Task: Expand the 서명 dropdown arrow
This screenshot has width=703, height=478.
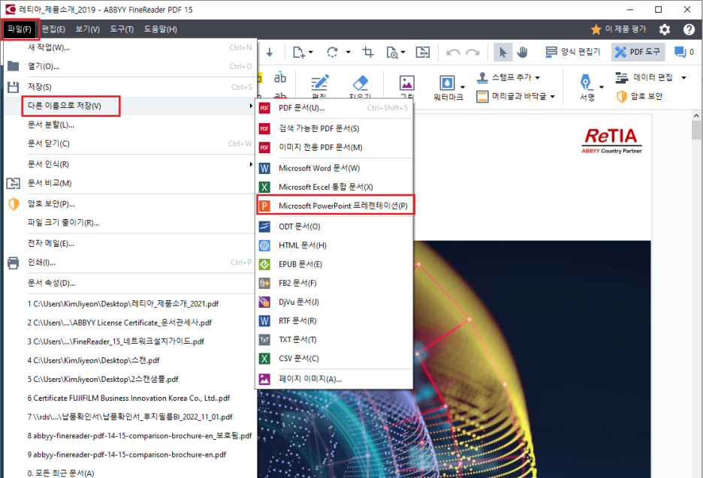Action: (602, 87)
